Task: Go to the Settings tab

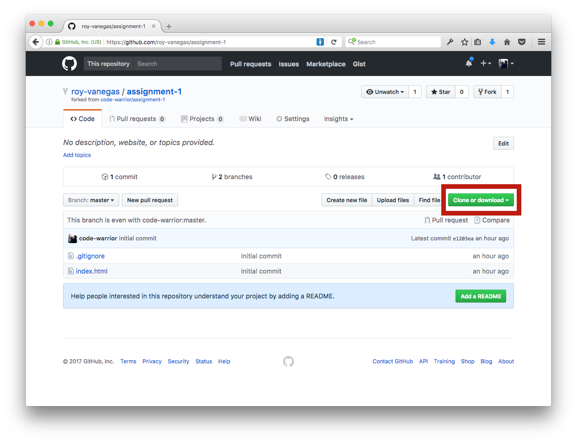Action: (x=293, y=119)
